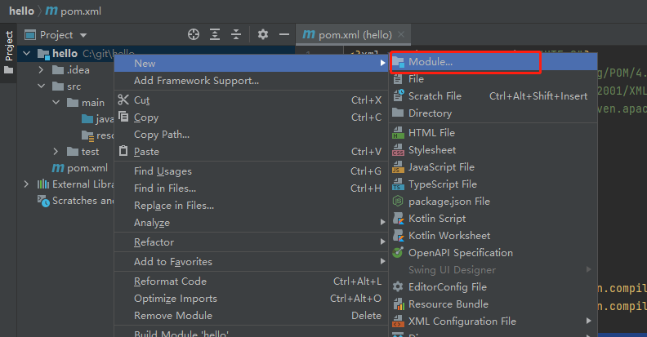647x337 pixels.
Task: Click the Copy icon in context menu
Action: [123, 117]
